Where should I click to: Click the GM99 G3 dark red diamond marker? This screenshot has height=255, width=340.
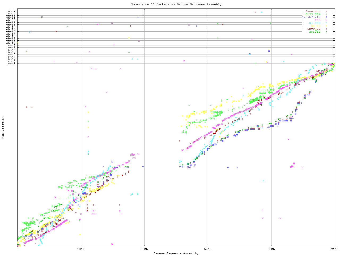click(x=326, y=29)
